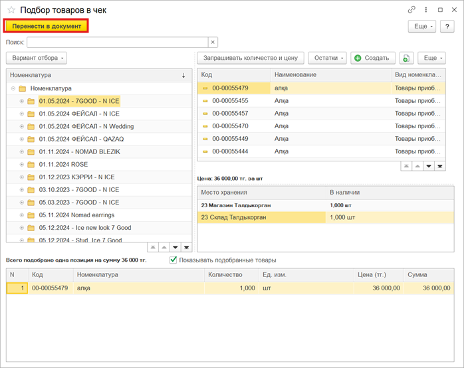The height and width of the screenshot is (368, 464).
Task: Click the В наличии column header
Action: coord(390,193)
